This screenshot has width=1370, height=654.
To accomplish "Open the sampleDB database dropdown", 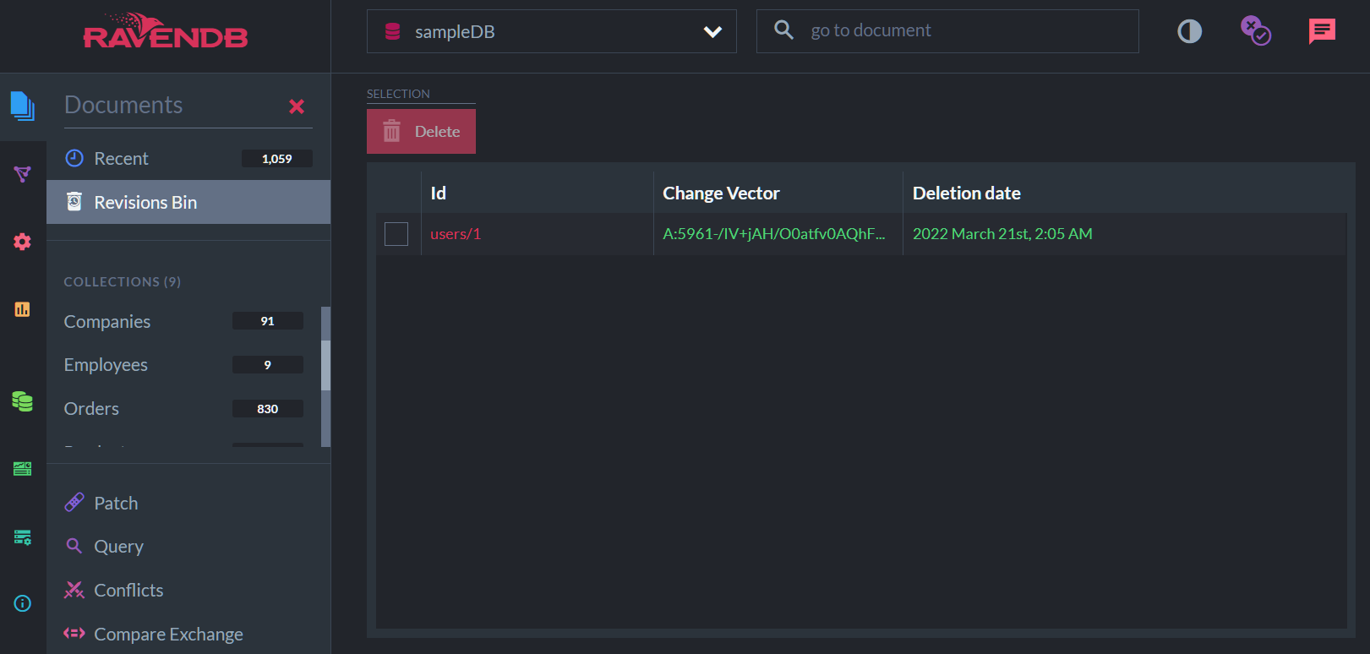I will tap(552, 31).
